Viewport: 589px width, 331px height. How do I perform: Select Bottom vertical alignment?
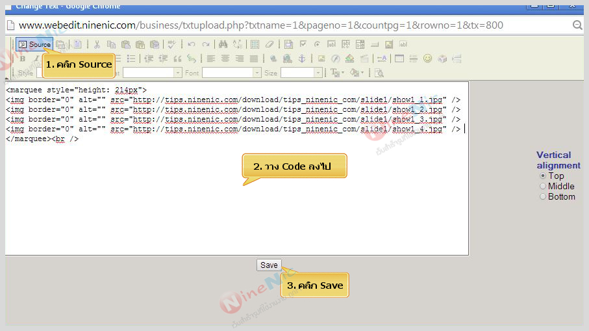tap(543, 196)
